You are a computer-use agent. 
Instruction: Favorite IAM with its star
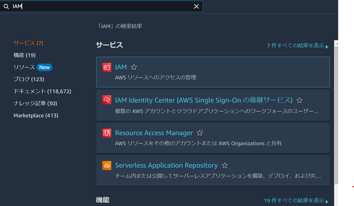click(134, 67)
